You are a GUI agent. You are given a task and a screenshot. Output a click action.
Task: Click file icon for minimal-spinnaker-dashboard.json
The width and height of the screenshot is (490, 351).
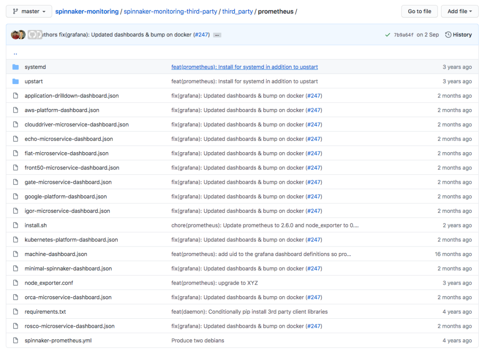(15, 268)
